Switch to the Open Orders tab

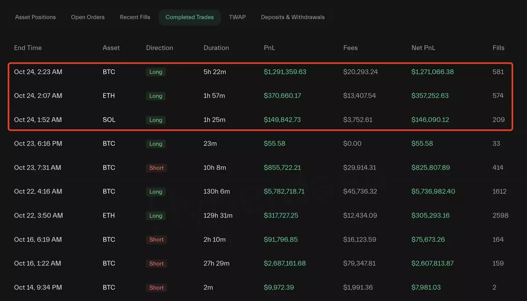[x=88, y=17]
